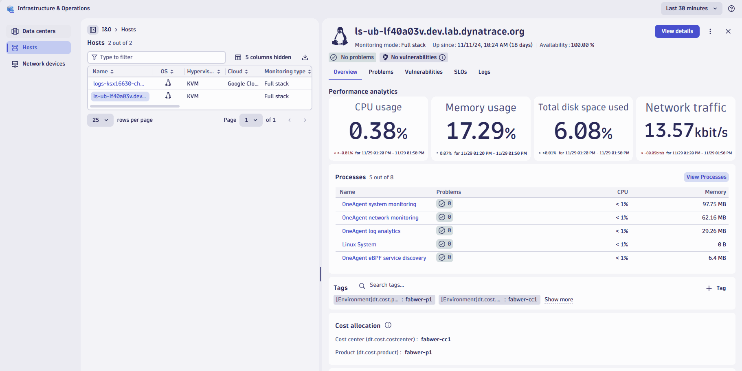This screenshot has height=371, width=742.
Task: Add a new Tag with plus button
Action: pyautogui.click(x=716, y=288)
